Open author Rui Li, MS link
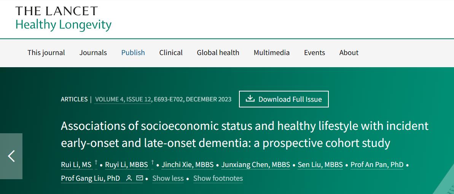The width and height of the screenshot is (454, 194). (x=76, y=164)
